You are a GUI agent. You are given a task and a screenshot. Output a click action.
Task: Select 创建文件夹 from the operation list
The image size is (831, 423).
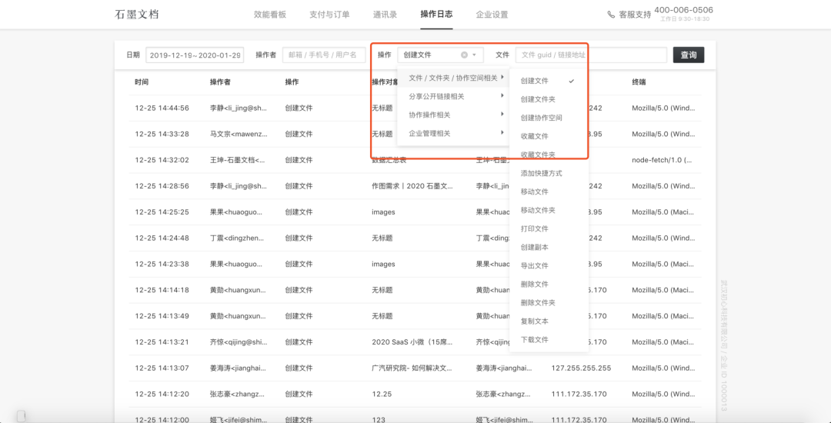tap(538, 99)
